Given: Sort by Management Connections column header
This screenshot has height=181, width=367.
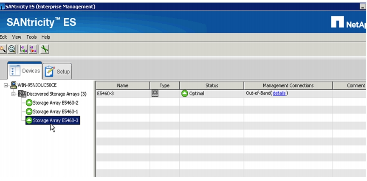Looking at the screenshot, I should 288,86.
